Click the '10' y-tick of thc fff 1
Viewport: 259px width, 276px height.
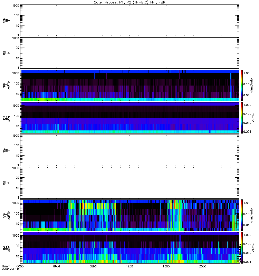[x=18, y=156]
